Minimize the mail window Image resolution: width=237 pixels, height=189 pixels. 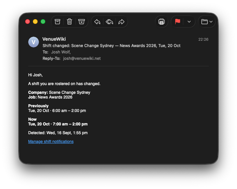35,22
